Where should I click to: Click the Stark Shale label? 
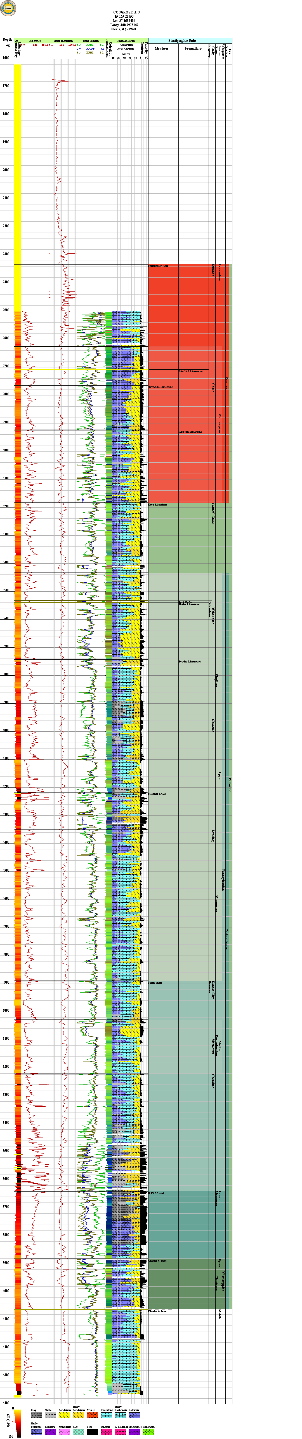tap(155, 982)
